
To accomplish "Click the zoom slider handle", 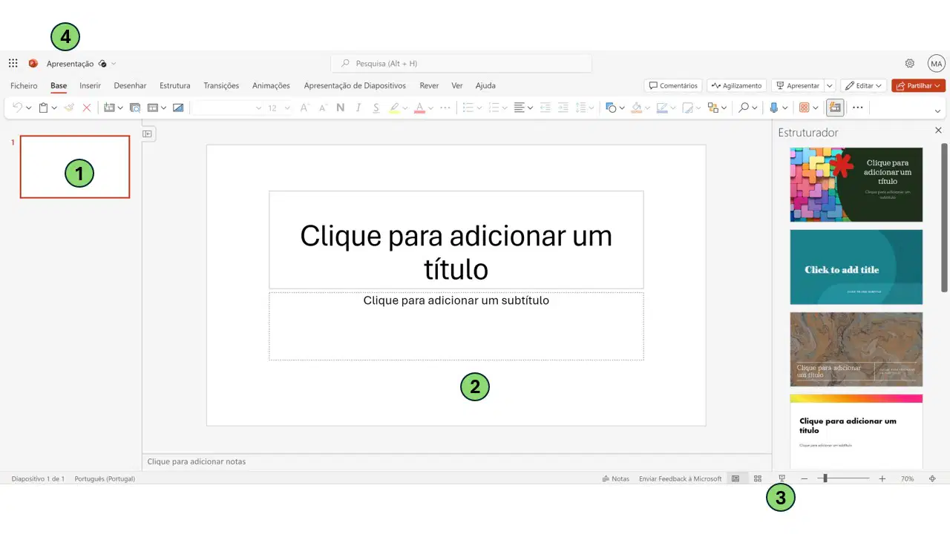I will coord(825,479).
